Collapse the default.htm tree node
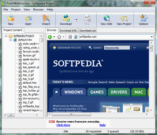 11,40
